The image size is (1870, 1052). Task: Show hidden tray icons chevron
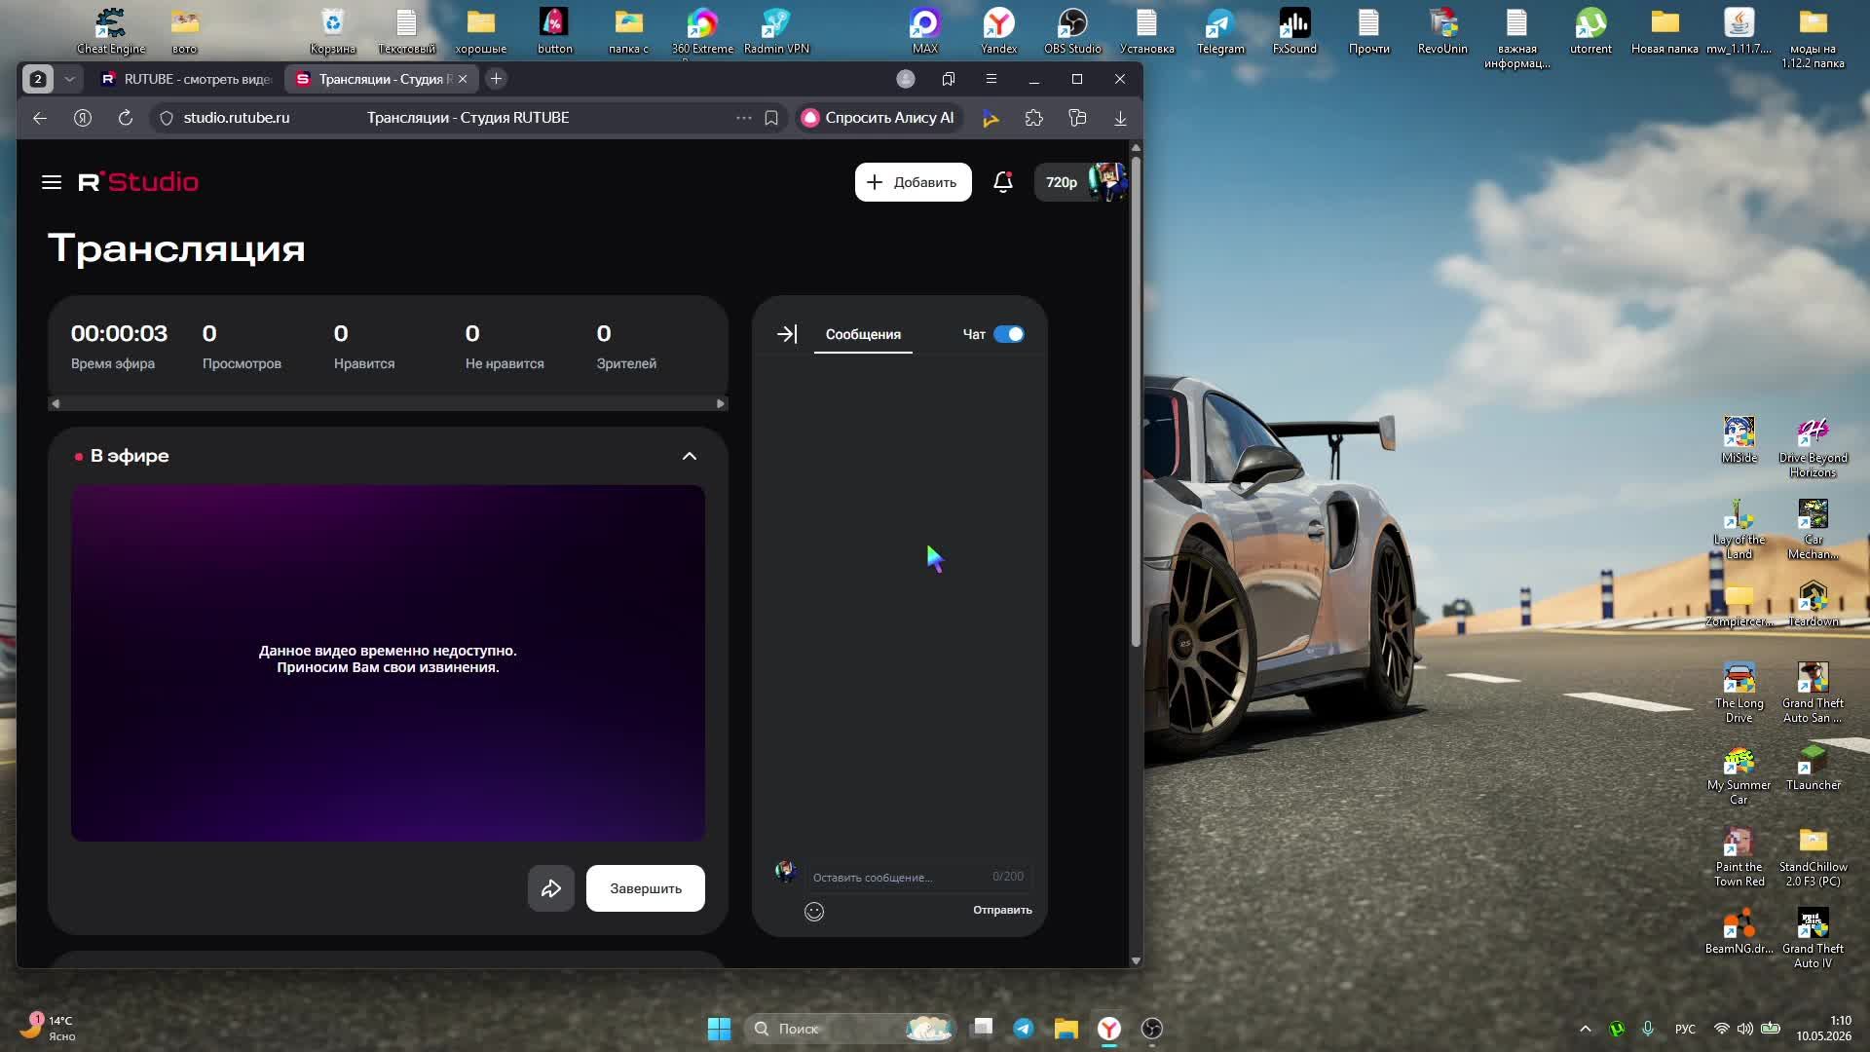pos(1586,1029)
